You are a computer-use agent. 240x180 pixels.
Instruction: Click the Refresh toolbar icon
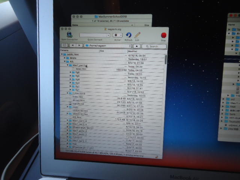click(129, 35)
